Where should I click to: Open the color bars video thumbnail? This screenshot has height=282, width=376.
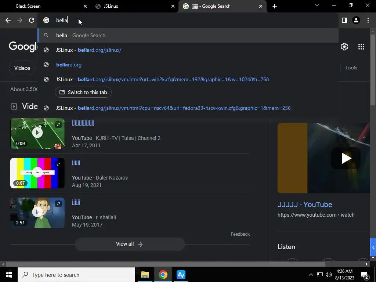point(37,173)
